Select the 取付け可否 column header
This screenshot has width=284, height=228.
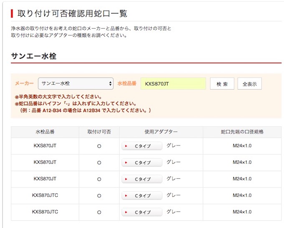click(99, 132)
